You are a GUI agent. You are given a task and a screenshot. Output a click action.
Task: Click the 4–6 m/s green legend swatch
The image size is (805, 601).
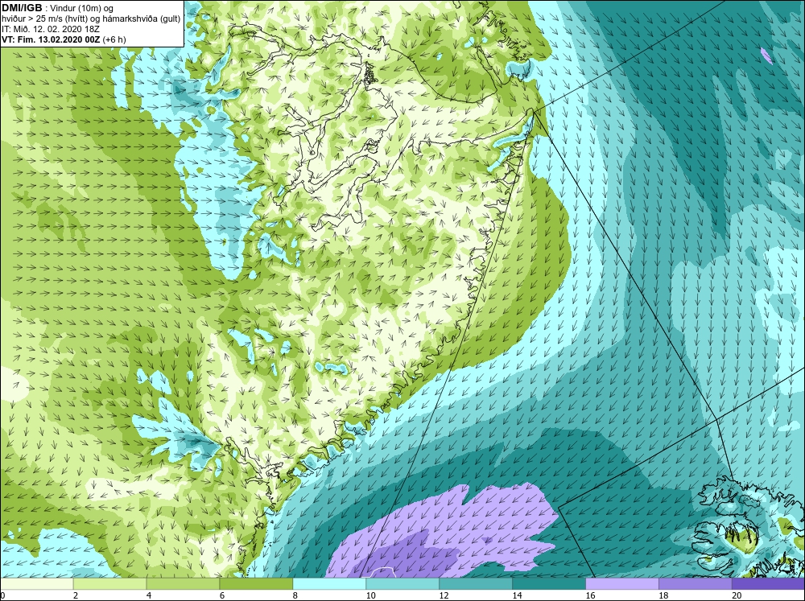click(183, 584)
